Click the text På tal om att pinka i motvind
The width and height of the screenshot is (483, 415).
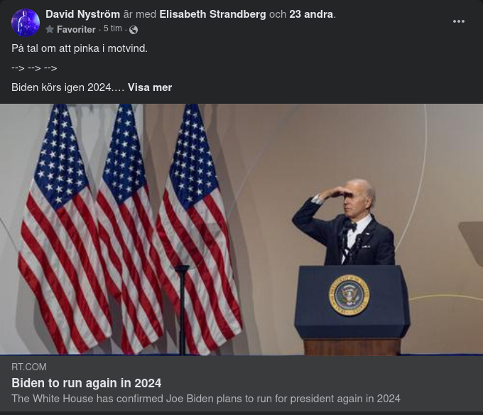click(x=80, y=48)
